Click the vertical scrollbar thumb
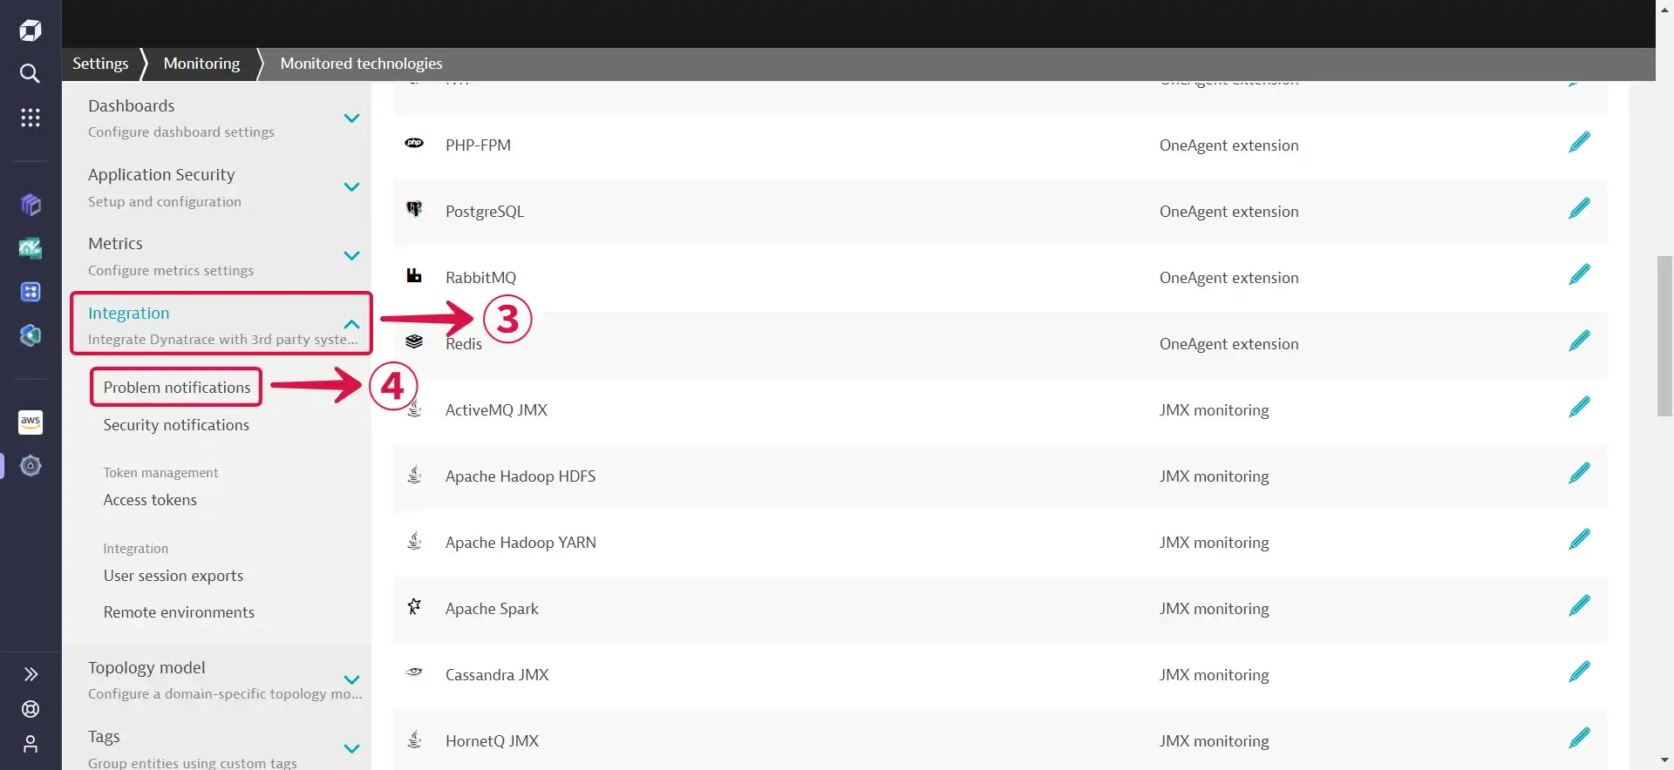Viewport: 1674px width, 770px height. pyautogui.click(x=1664, y=336)
